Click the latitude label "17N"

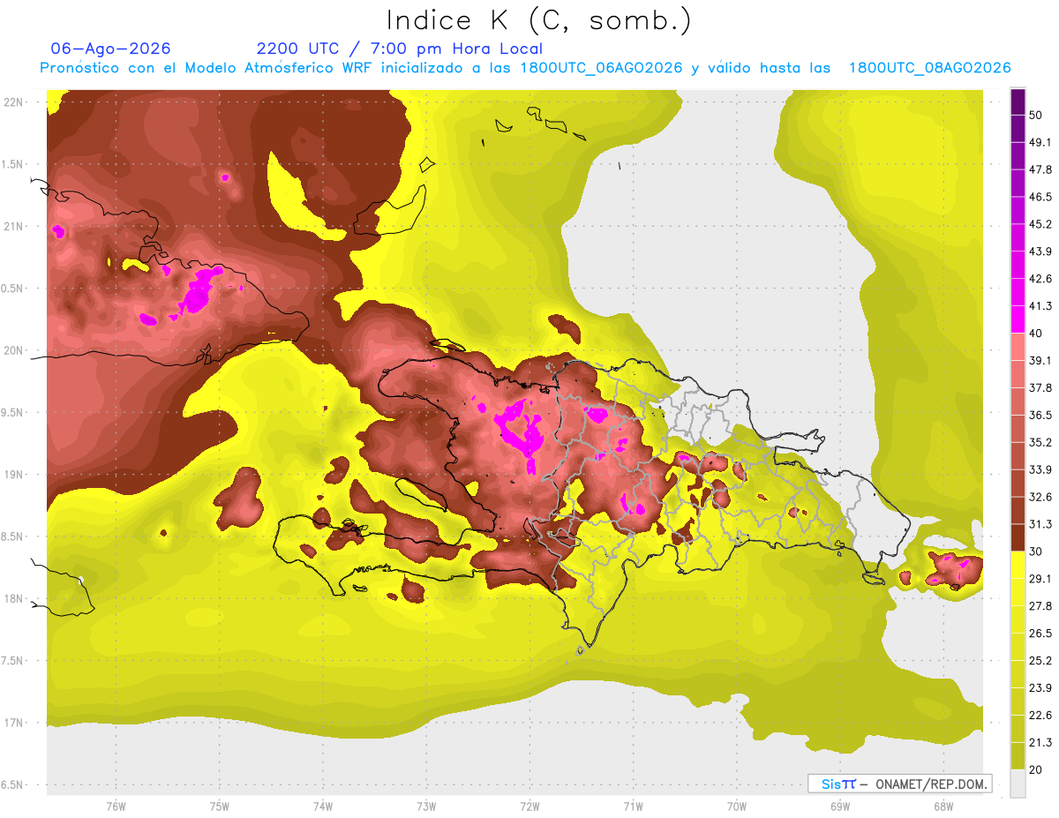point(15,723)
